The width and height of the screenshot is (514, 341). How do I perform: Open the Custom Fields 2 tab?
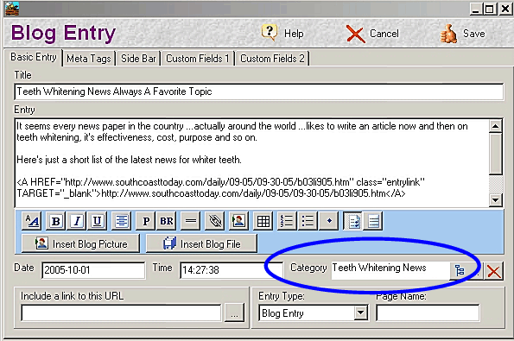272,59
